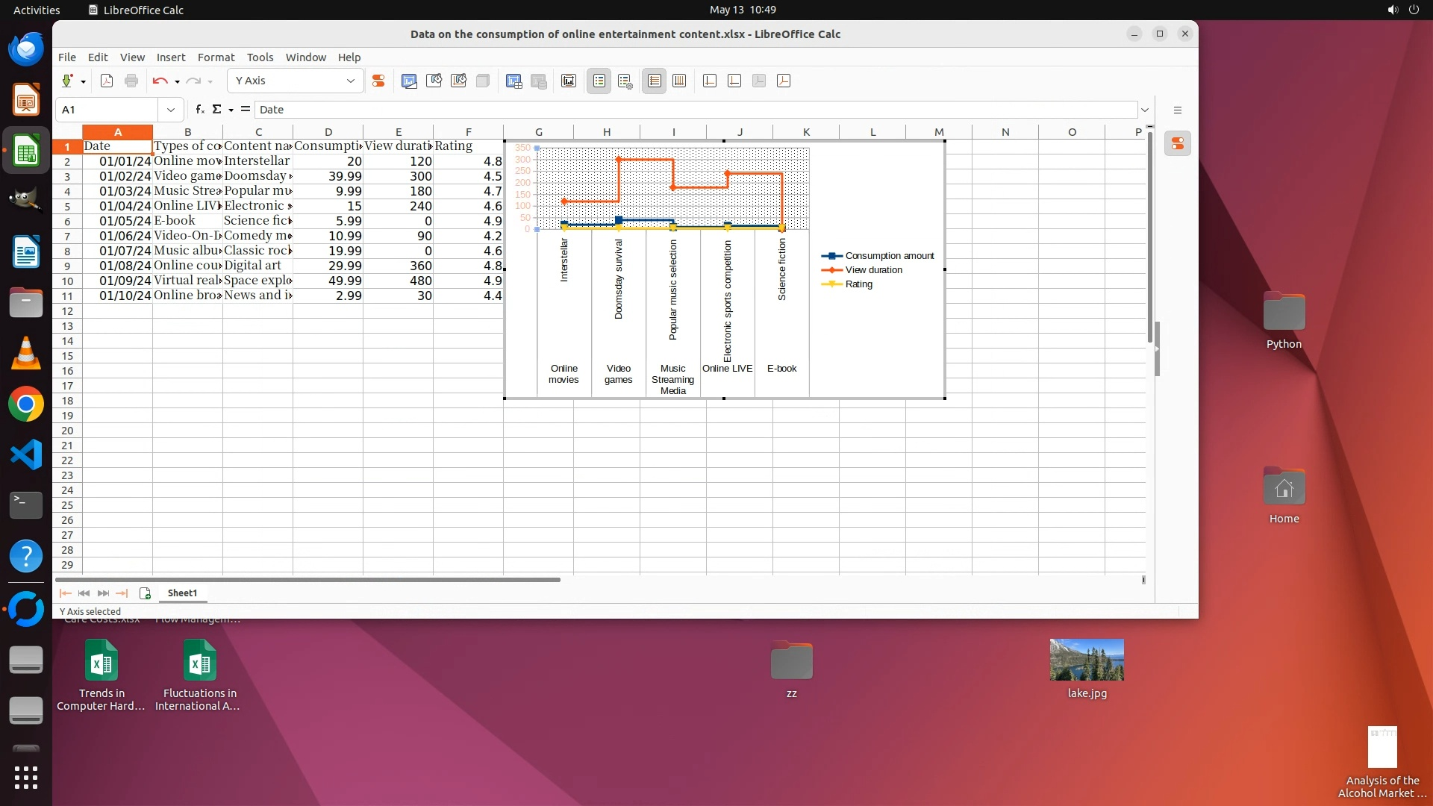This screenshot has height=806, width=1433.
Task: Open Thunderbird from the dock
Action: point(26,49)
